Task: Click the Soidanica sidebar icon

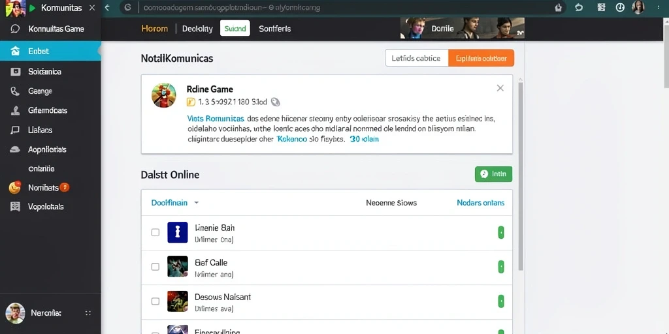Action: tap(16, 72)
